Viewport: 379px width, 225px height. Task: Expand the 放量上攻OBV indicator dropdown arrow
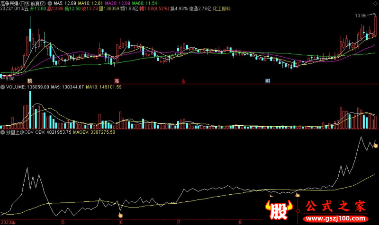2,132
